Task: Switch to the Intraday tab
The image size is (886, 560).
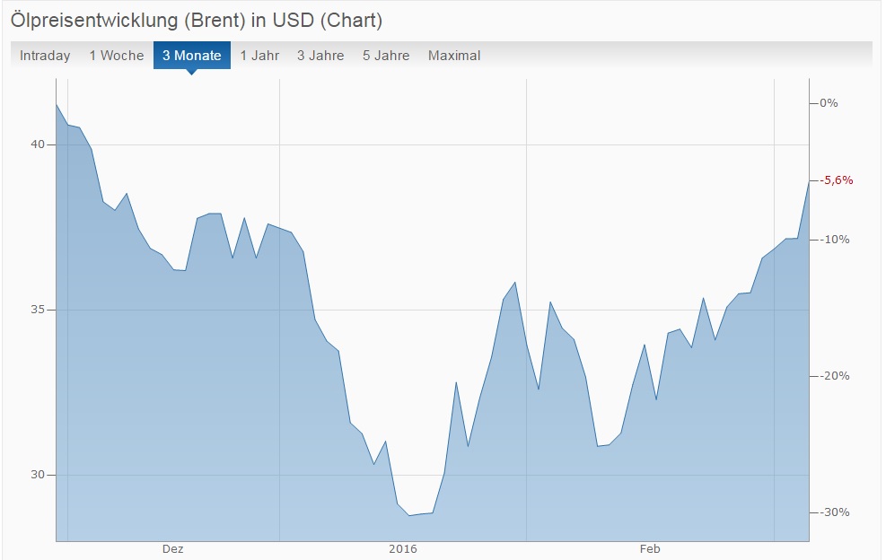Action: (x=45, y=56)
